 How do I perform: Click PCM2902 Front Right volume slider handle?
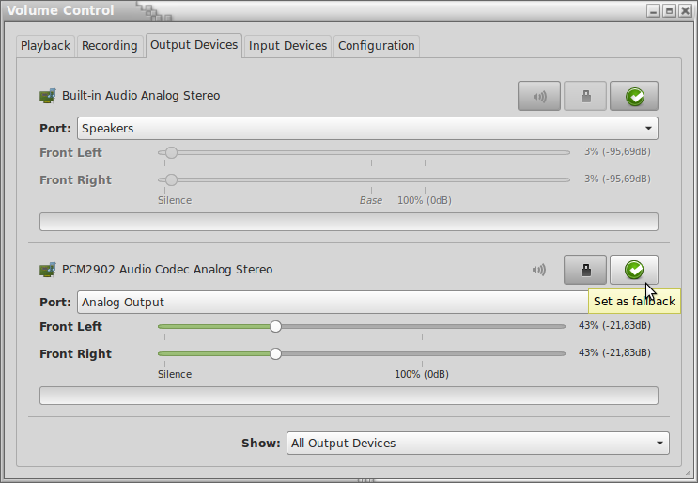click(275, 354)
